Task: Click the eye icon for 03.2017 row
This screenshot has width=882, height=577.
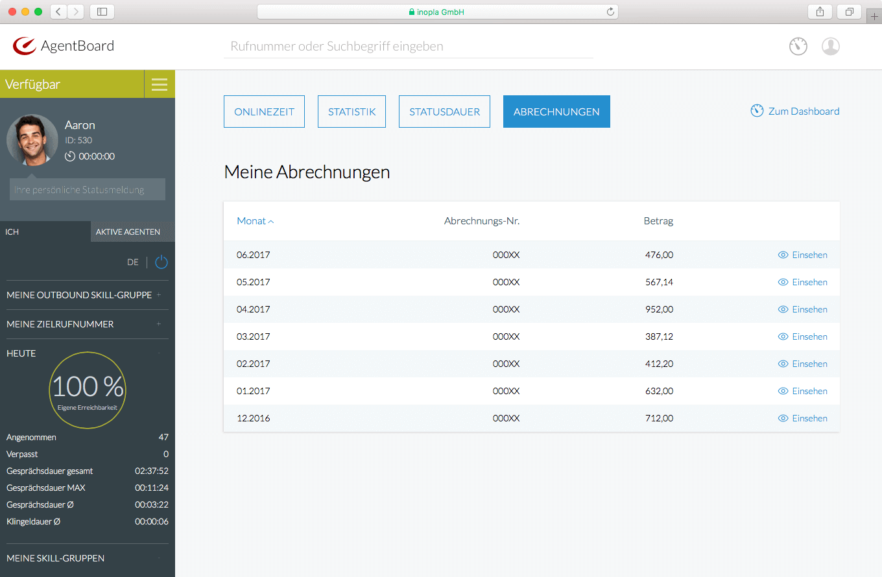Action: (783, 336)
